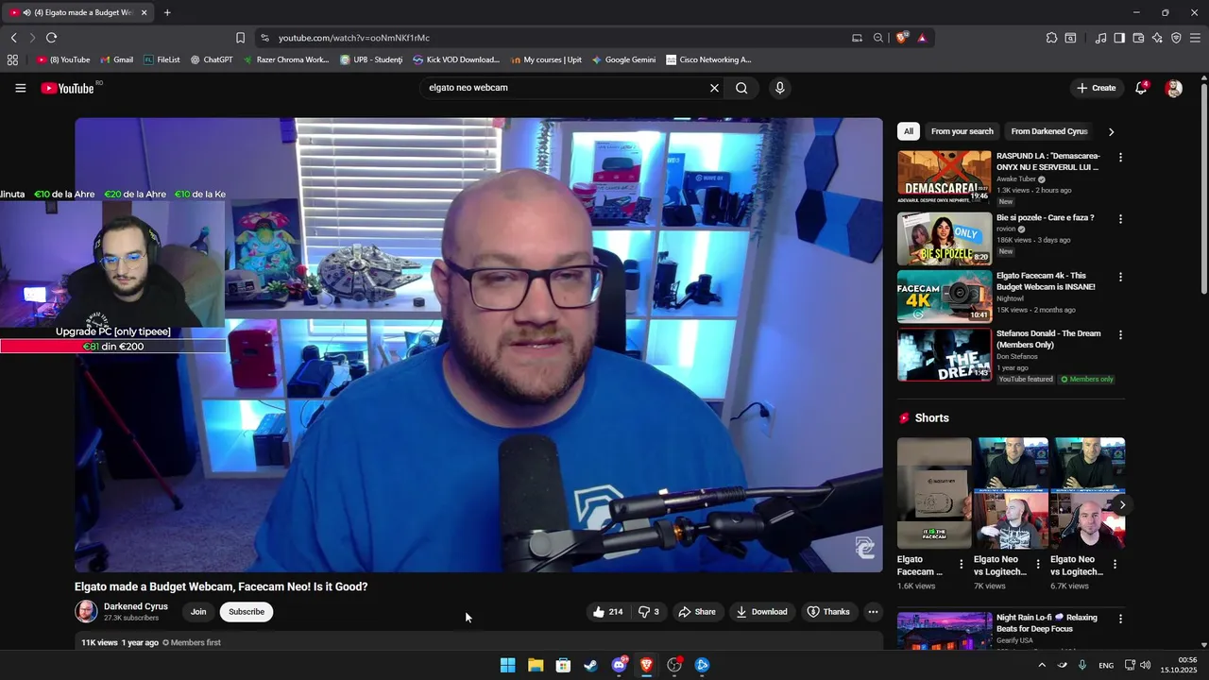
Task: Download the video
Action: click(761, 612)
